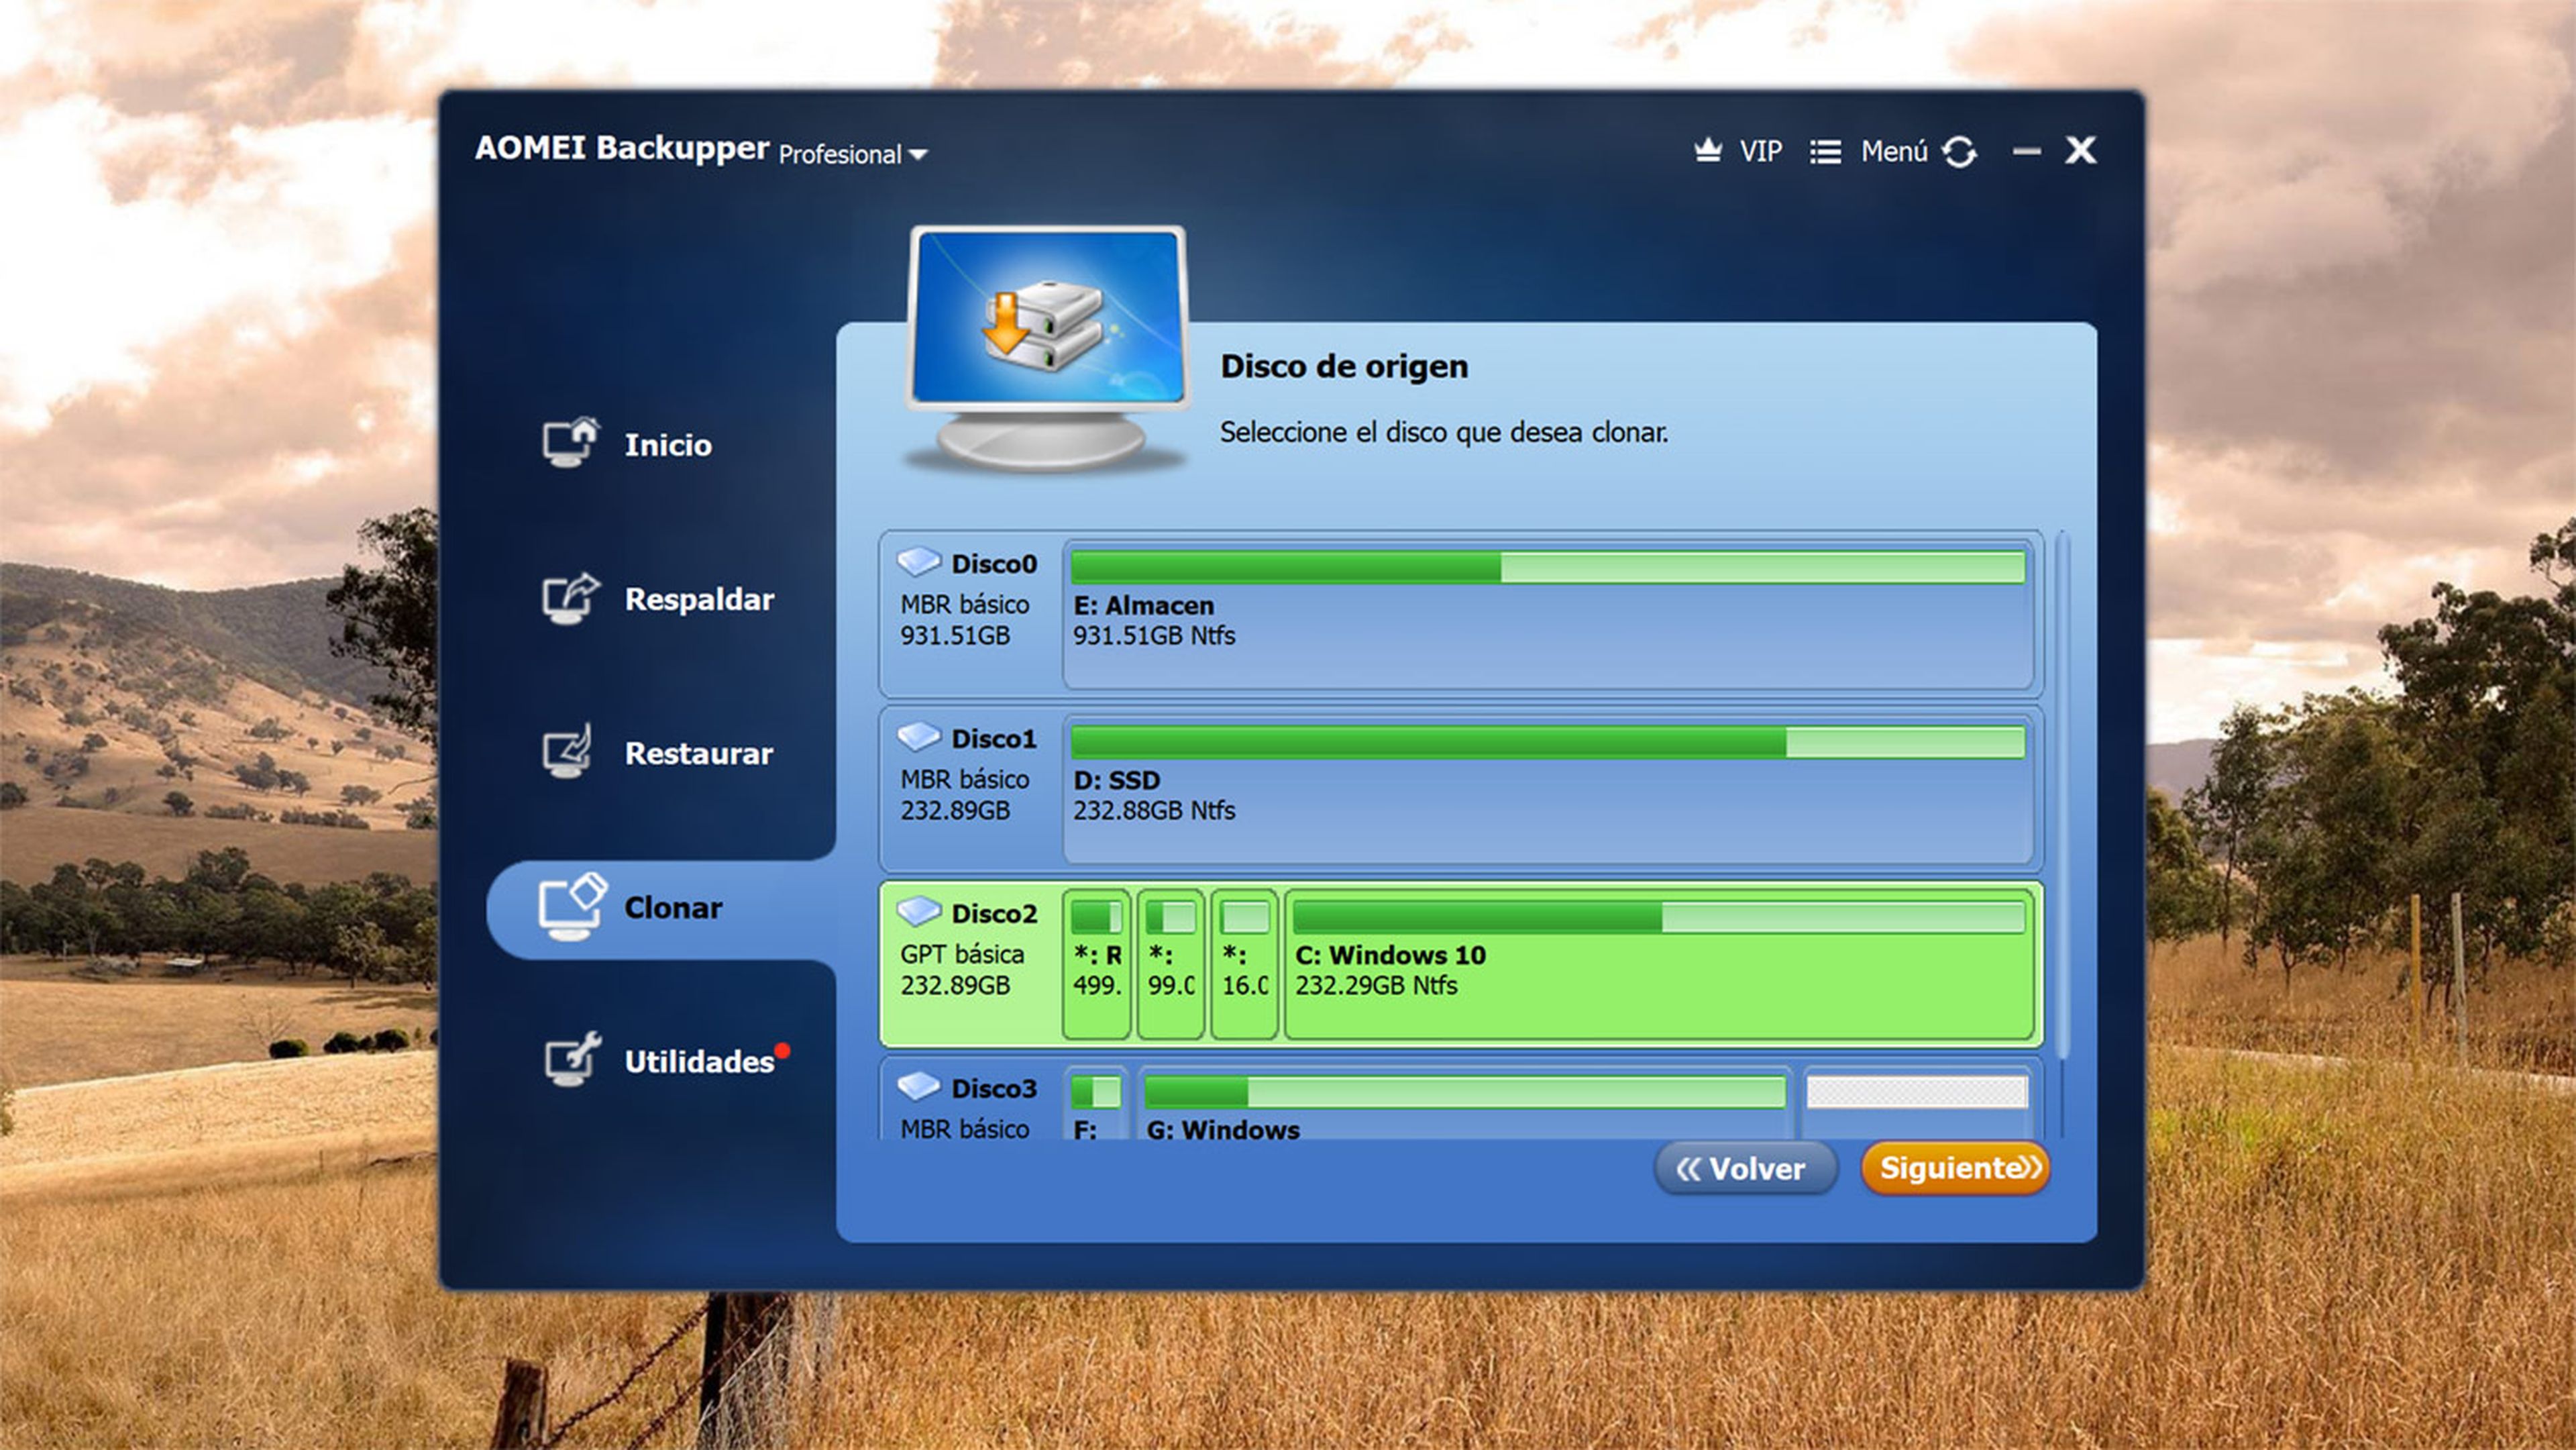Click the VIP label
Screen dimensions: 2576x1450
pos(1761,151)
